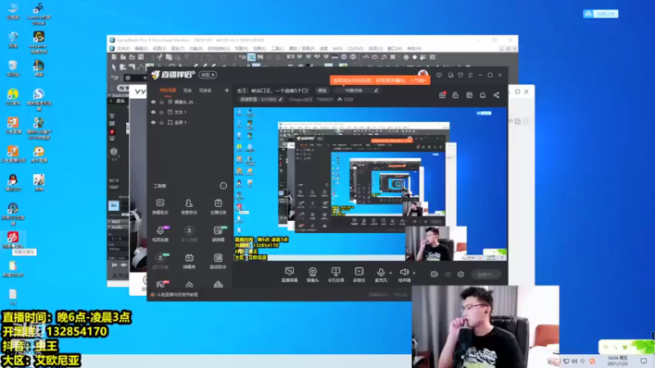Screen dimensions: 655x368
Task: Open the hamburger menu in the streaming app title bar
Action: [x=470, y=75]
